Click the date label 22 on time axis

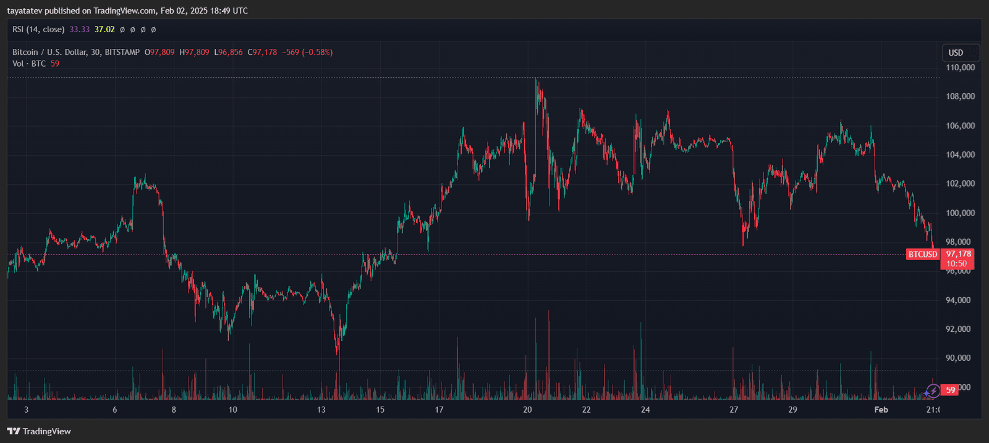(586, 410)
